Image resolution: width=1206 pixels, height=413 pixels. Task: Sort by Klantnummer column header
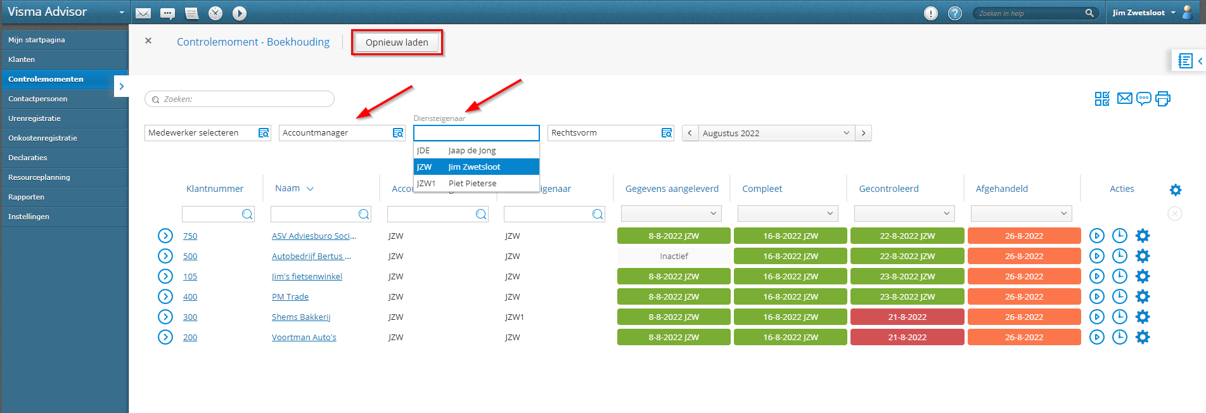(x=215, y=189)
